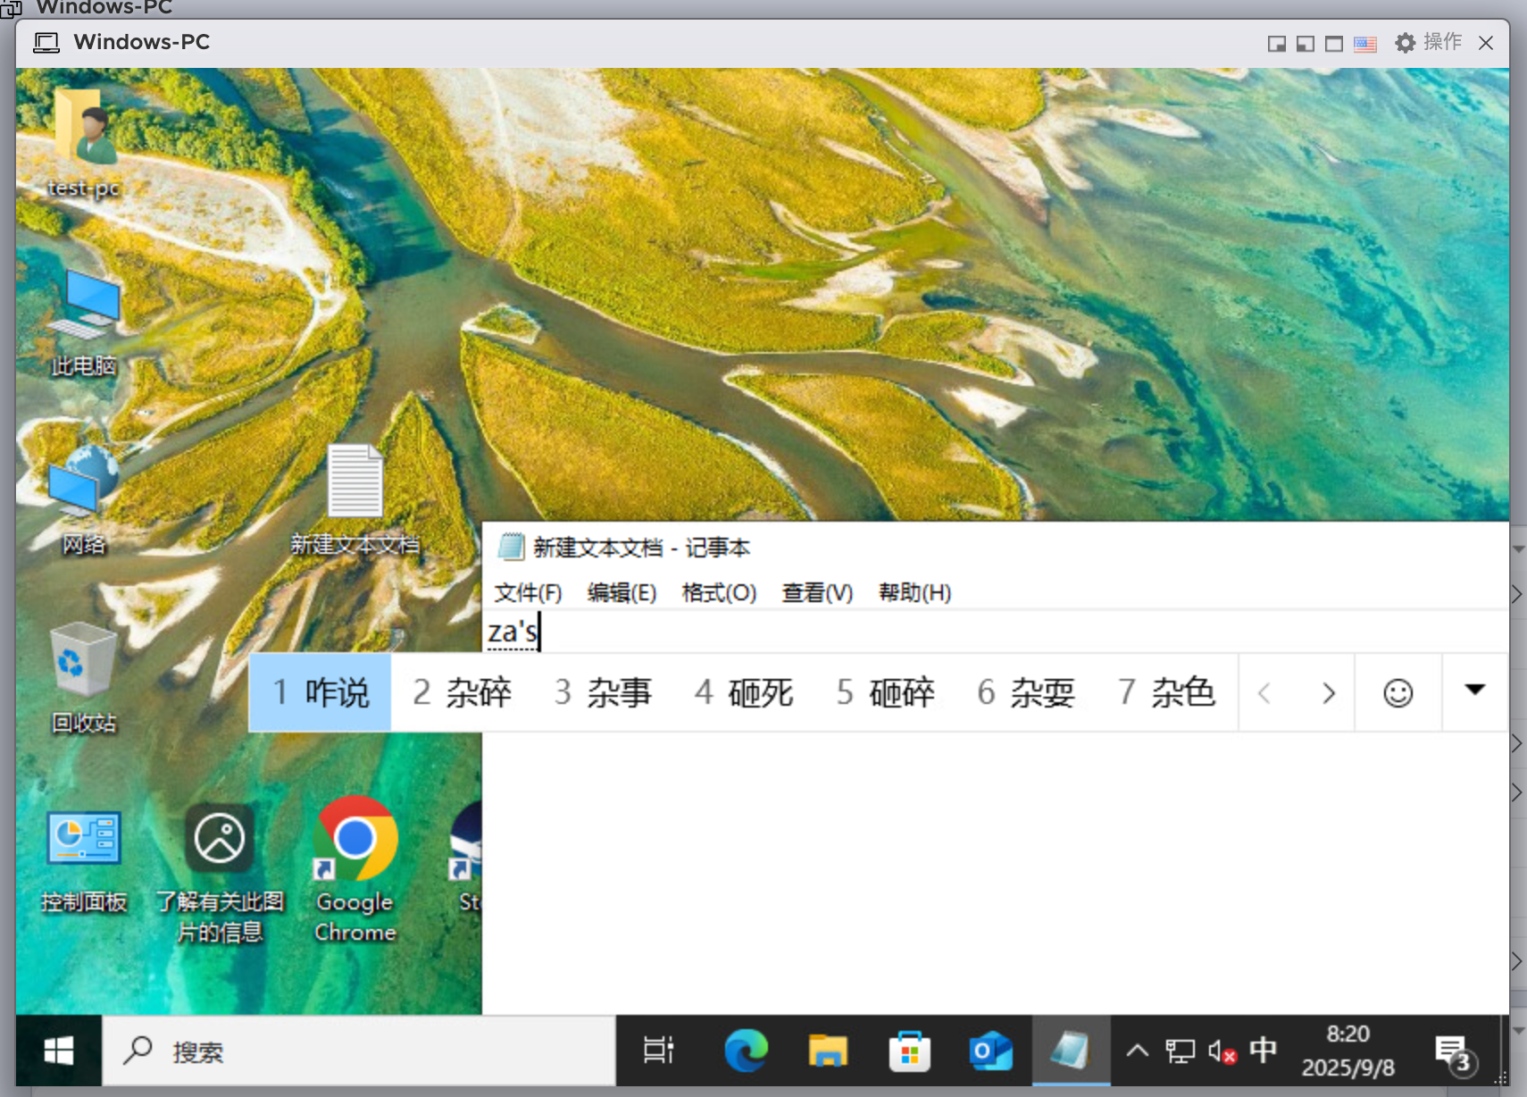Open the 格式(O) menu in Notepad
The height and width of the screenshot is (1097, 1527).
click(x=719, y=593)
